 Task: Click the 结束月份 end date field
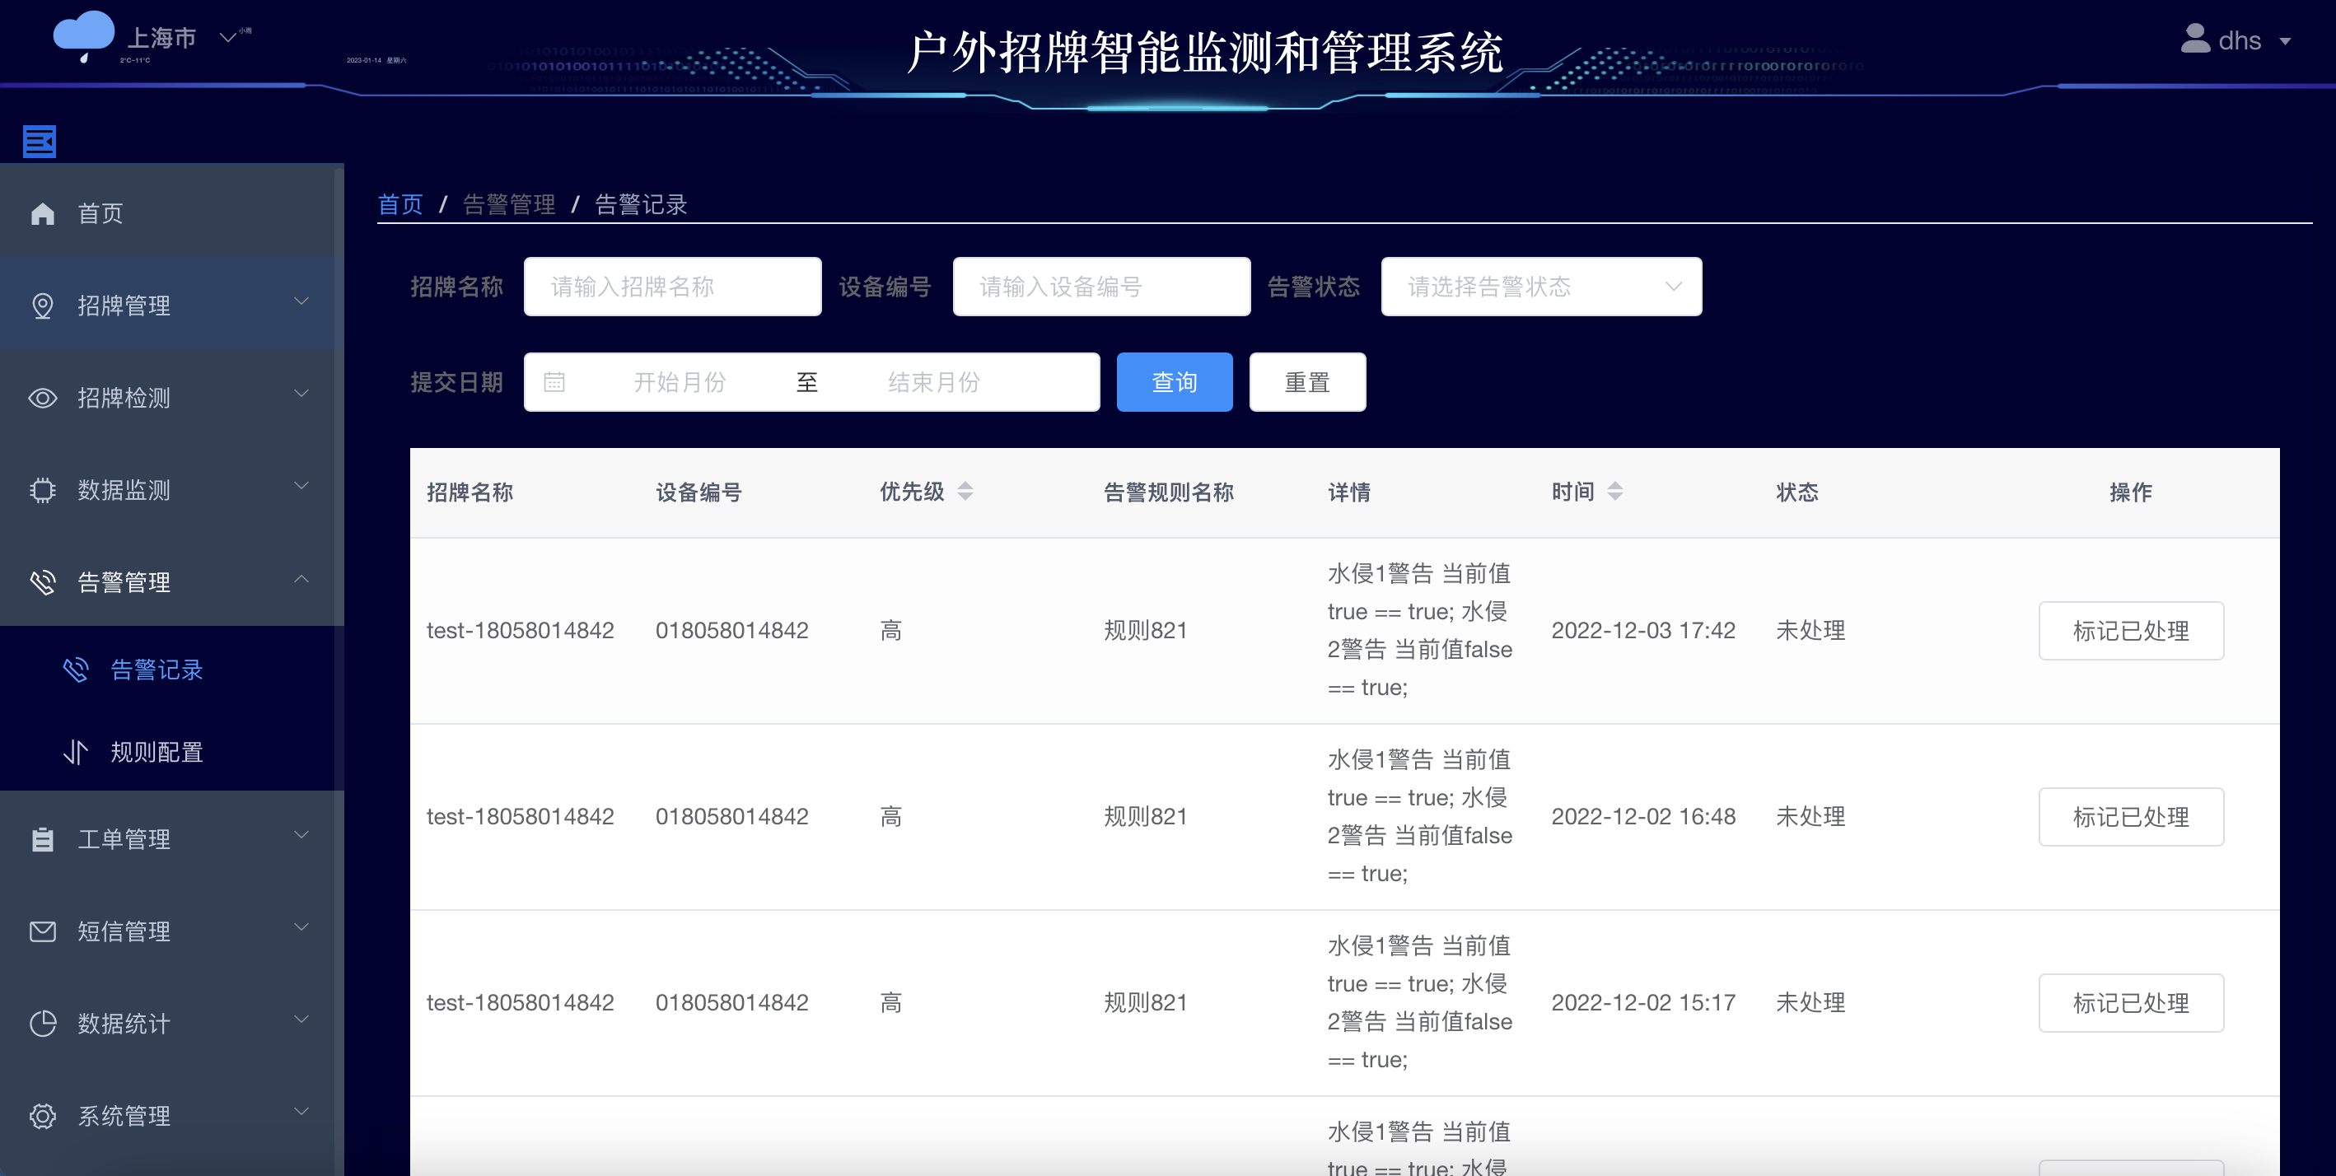click(x=934, y=383)
